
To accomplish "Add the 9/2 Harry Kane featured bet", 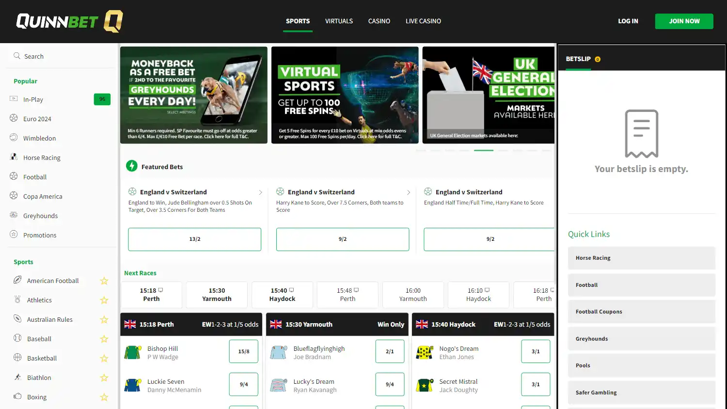I will 343,239.
